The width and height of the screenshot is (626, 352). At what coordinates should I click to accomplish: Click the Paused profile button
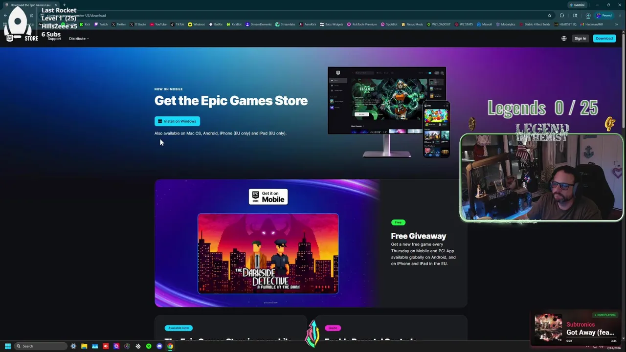pyautogui.click(x=604, y=15)
